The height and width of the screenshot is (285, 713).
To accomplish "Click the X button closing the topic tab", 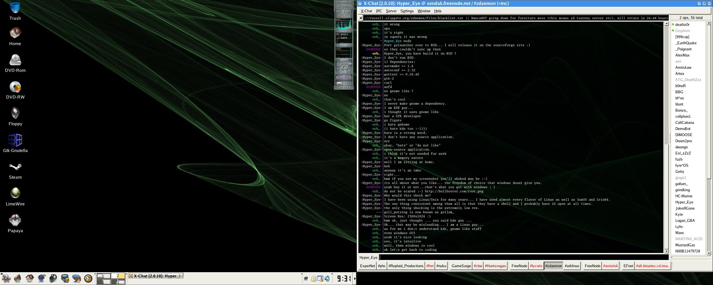I will [x=360, y=18].
